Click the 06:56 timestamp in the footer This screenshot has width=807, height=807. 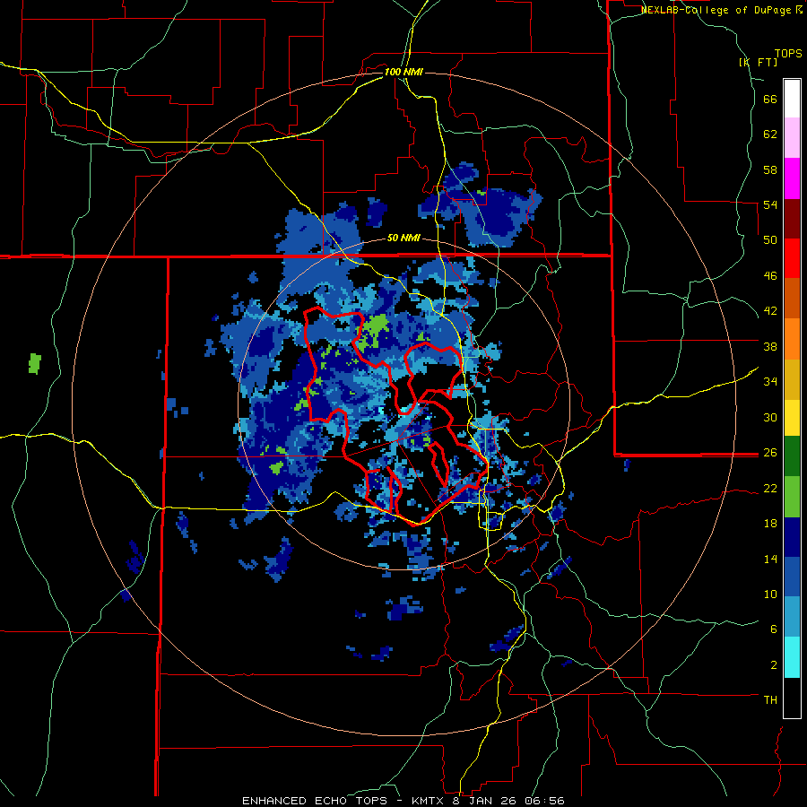544,801
